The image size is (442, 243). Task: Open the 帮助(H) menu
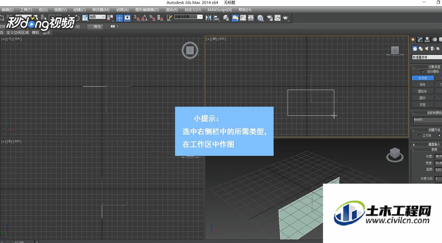pos(245,10)
